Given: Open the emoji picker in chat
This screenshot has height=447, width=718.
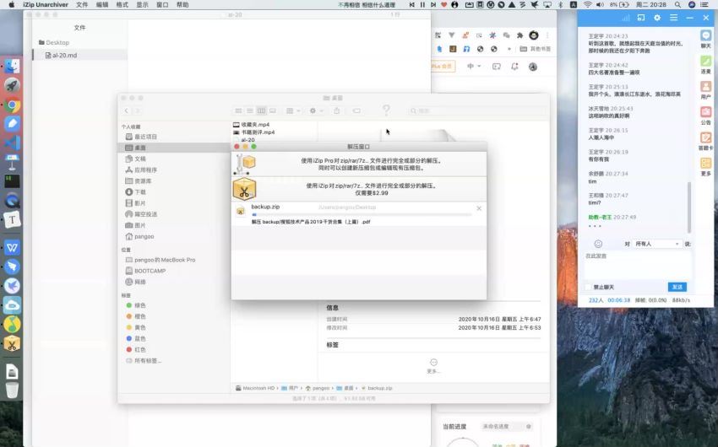Looking at the screenshot, I should click(x=598, y=244).
